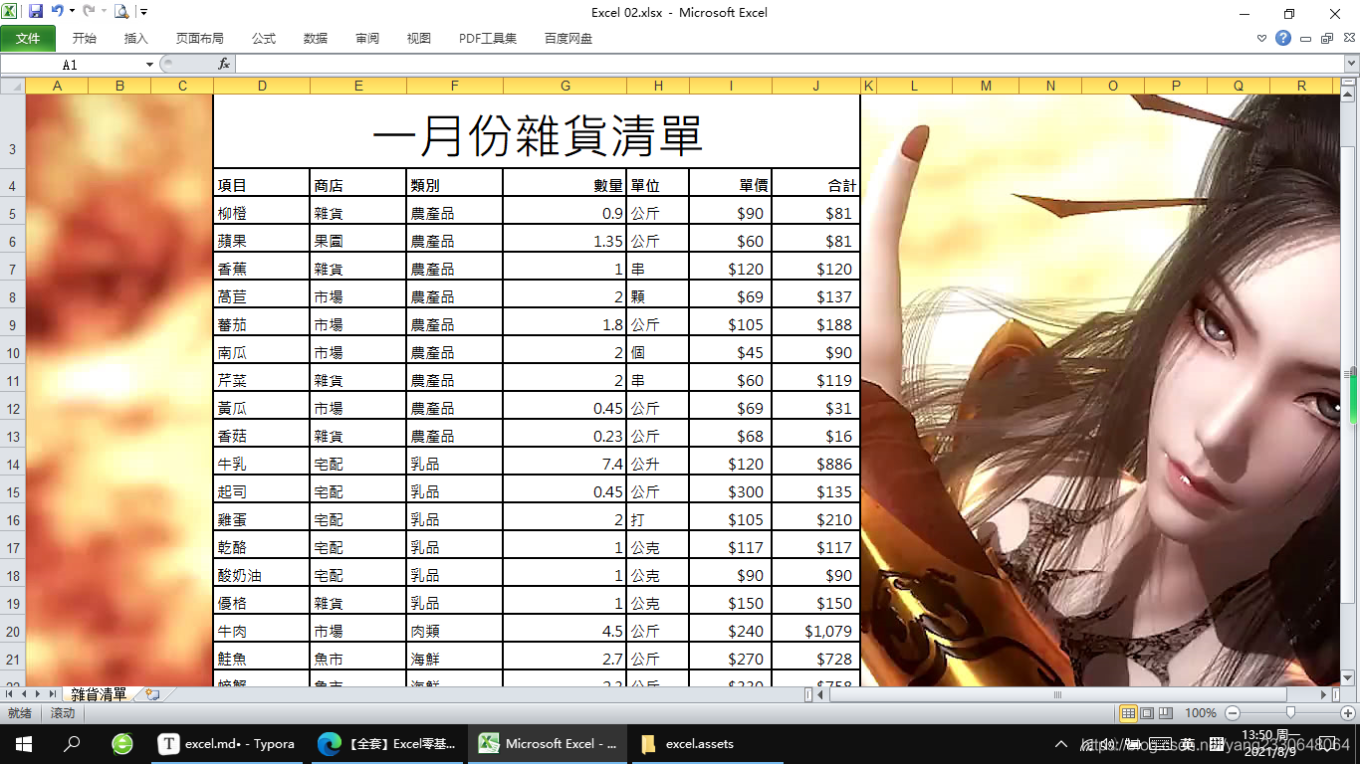Screen dimensions: 1360x764
Task: Select column G header
Action: pyautogui.click(x=566, y=86)
